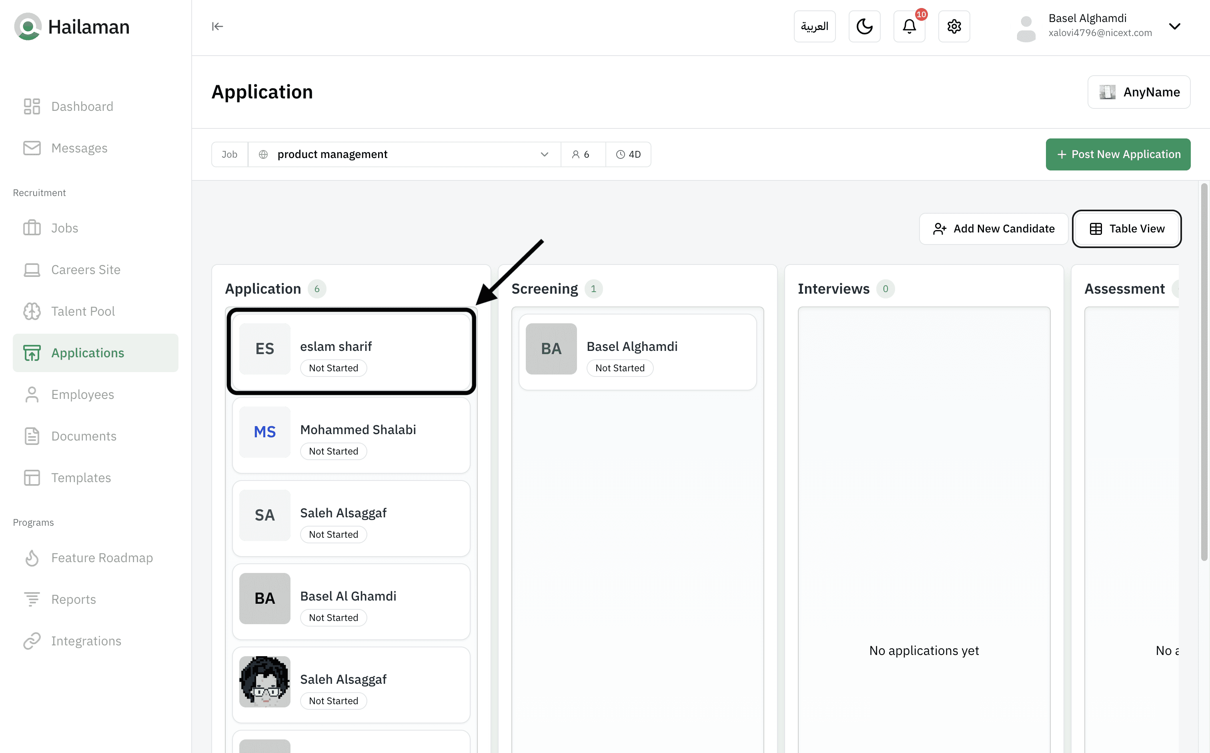Open the AnyName company selector

[1138, 92]
